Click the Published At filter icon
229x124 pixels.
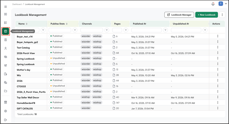coord(165,30)
